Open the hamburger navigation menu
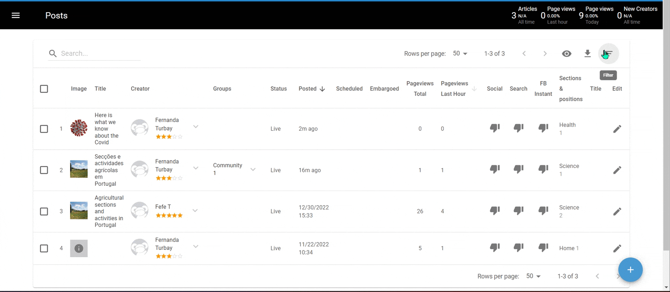This screenshot has width=670, height=292. pos(16,15)
